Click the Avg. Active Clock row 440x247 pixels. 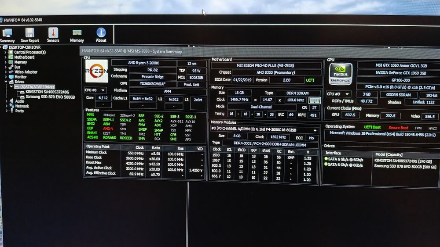(x=144, y=169)
